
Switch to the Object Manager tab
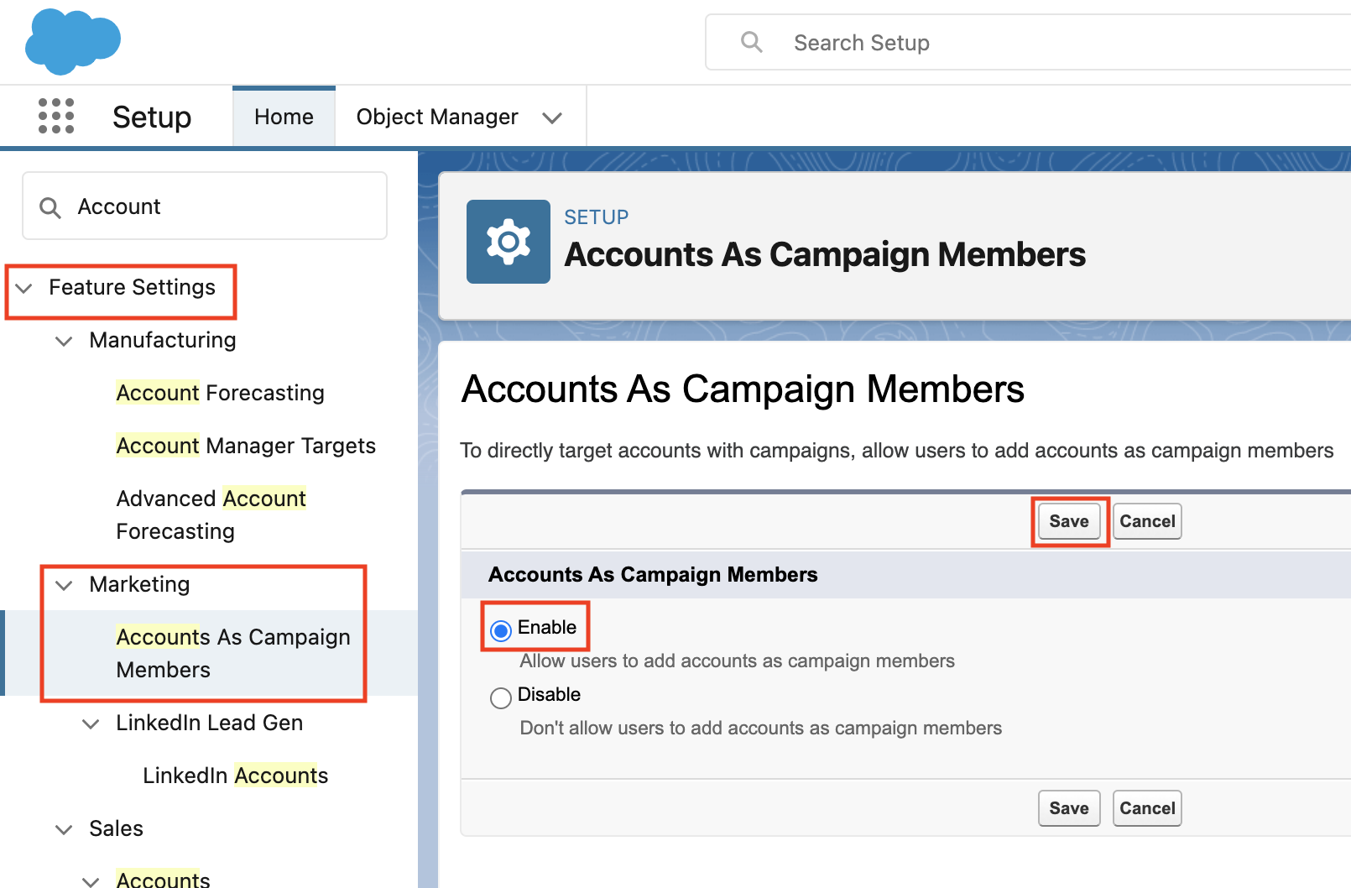437,117
